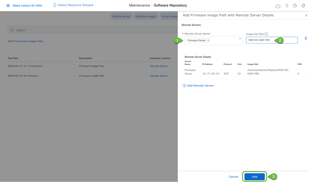Click into the Search field
This screenshot has height=182, width=309.
pos(92,30)
